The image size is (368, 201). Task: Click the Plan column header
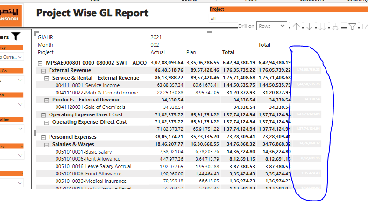click(x=191, y=52)
